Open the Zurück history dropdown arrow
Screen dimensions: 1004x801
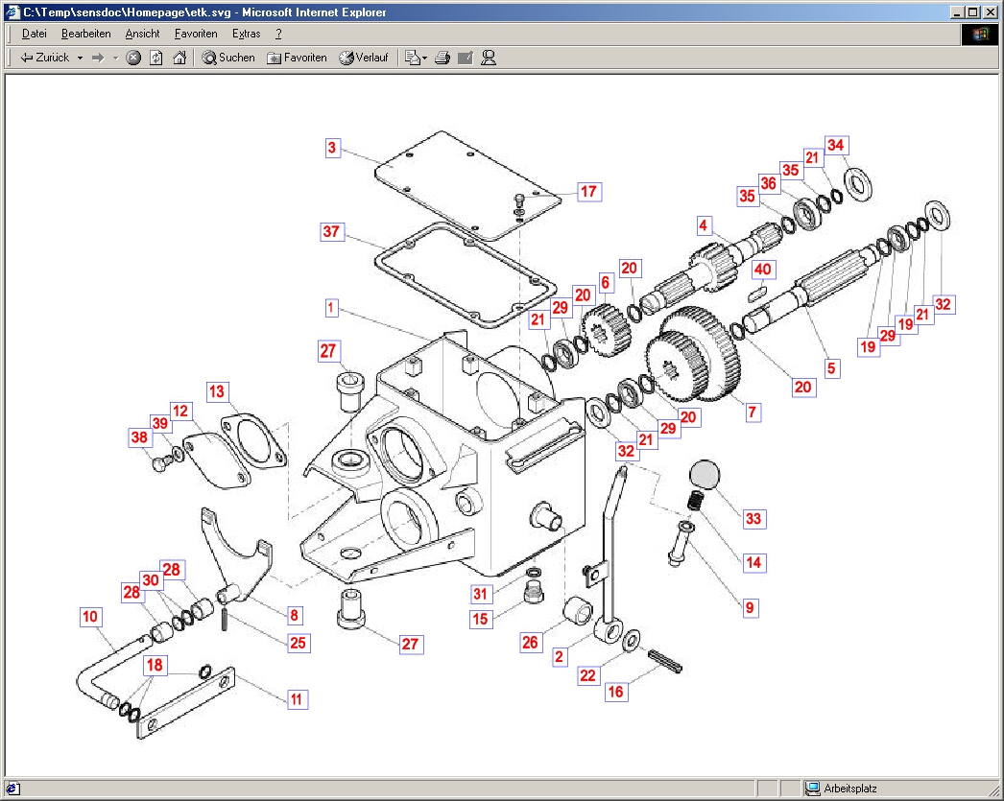point(81,58)
